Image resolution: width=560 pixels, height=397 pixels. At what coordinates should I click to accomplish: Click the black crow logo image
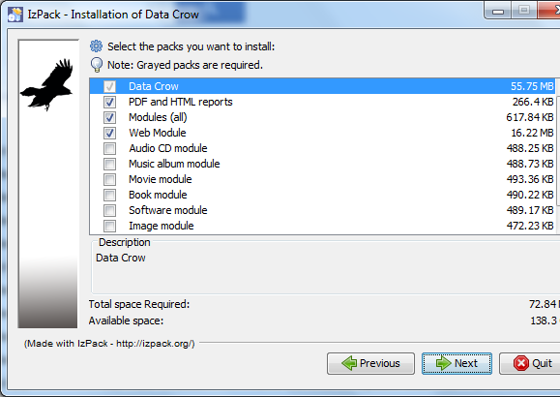click(47, 85)
